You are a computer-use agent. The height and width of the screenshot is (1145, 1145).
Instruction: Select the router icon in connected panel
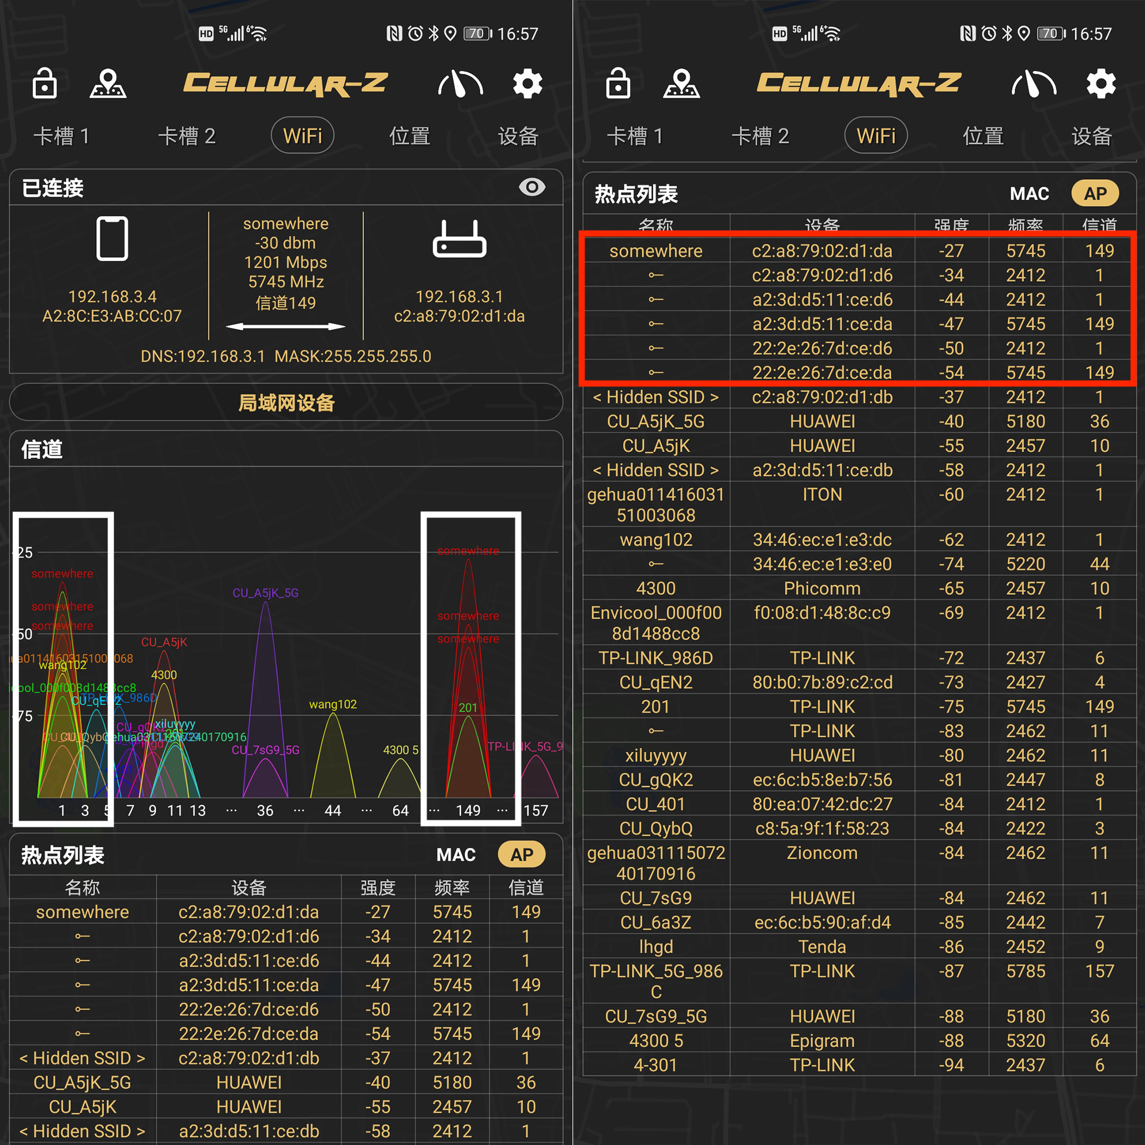[x=459, y=239]
